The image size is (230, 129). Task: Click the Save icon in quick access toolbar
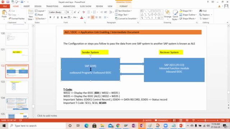coord(8,2)
